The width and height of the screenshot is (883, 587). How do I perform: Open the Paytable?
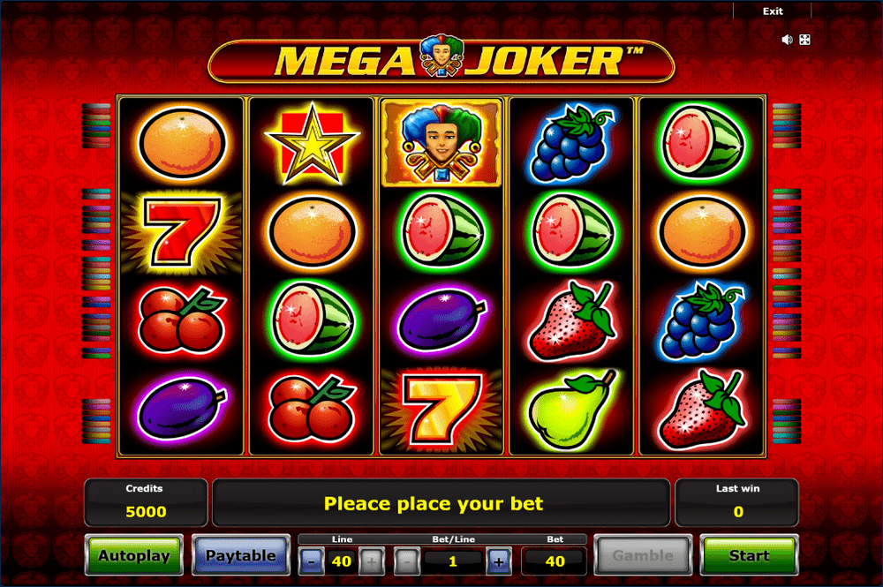pos(240,555)
